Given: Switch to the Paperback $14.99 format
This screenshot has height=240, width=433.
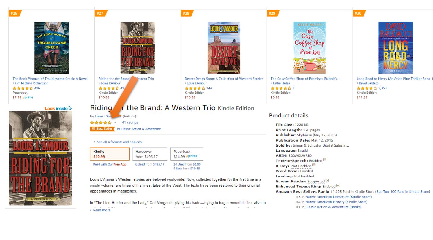Looking at the screenshot, I should [187, 154].
